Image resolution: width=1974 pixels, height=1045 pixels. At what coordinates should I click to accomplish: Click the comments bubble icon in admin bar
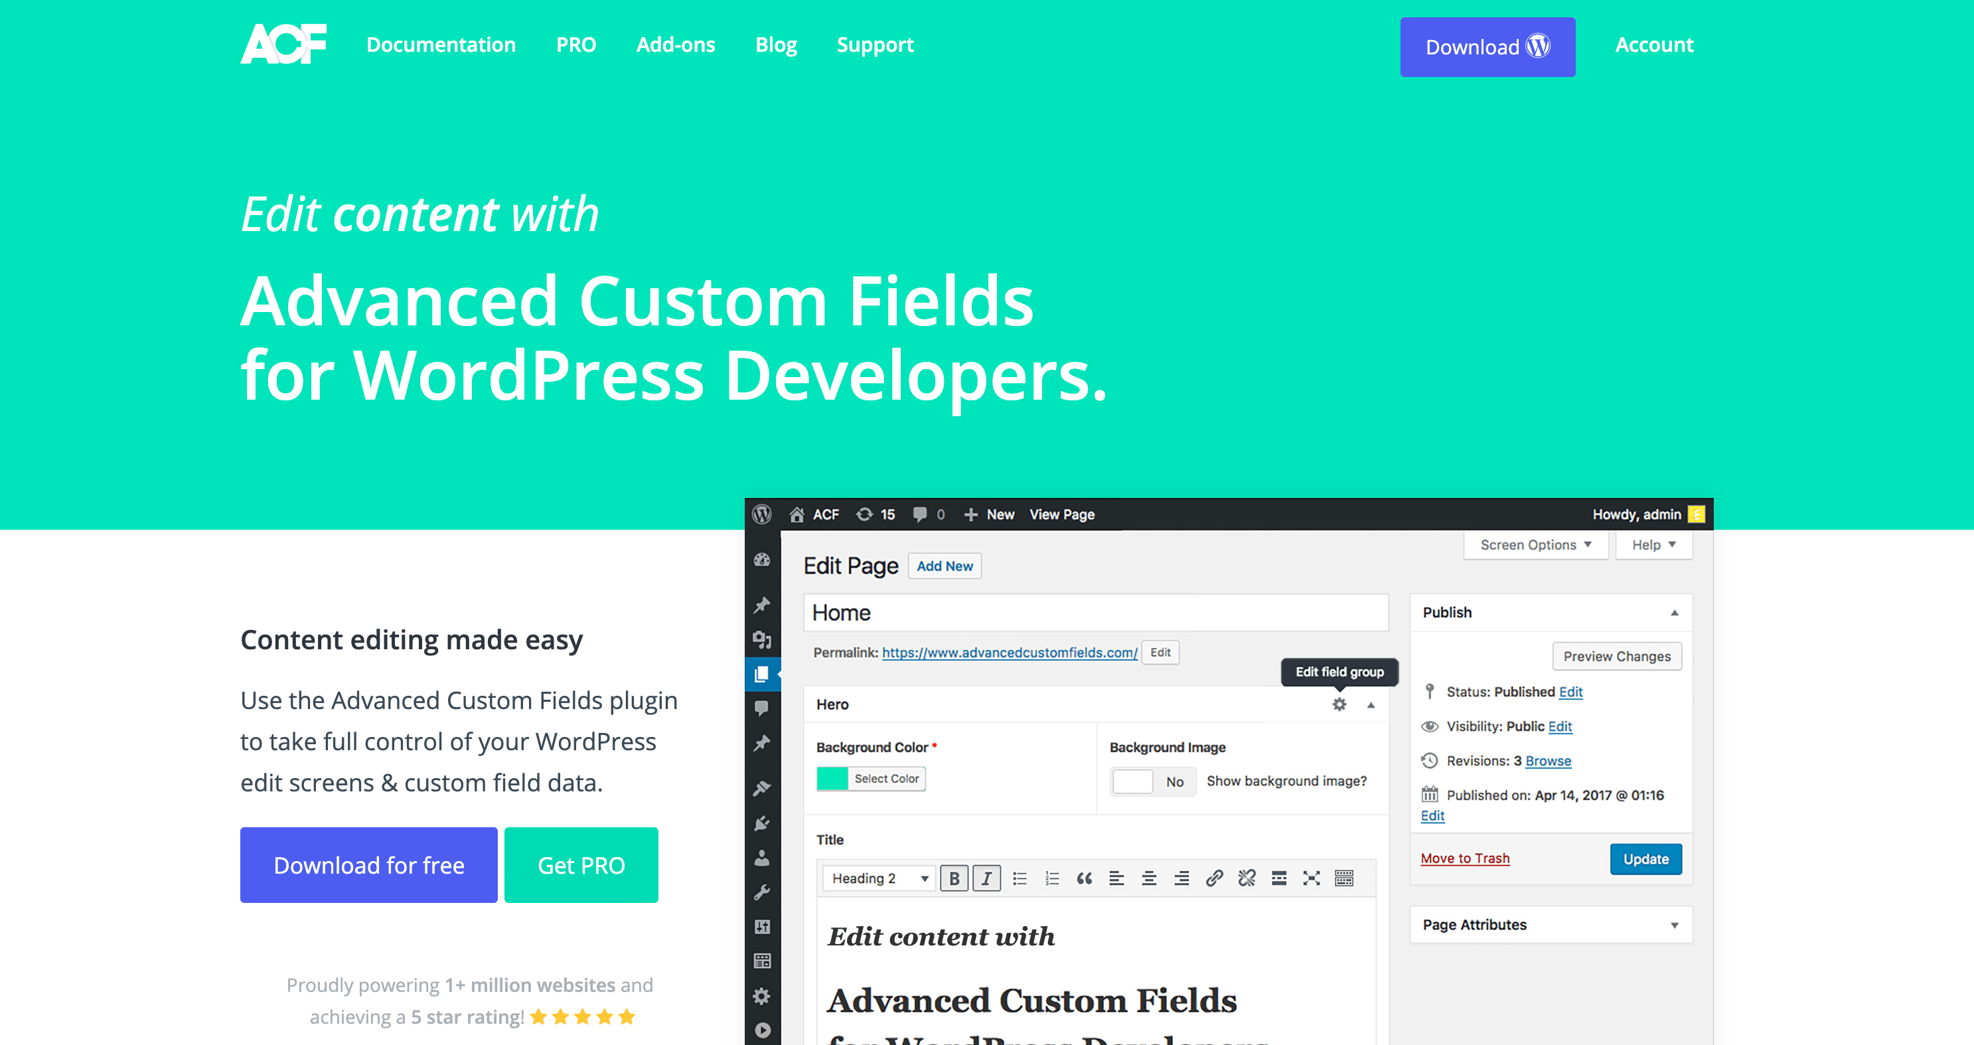click(x=919, y=514)
